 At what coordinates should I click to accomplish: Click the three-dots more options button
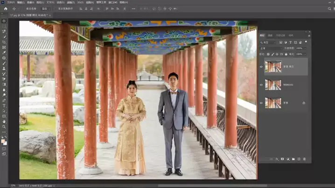(133, 8)
